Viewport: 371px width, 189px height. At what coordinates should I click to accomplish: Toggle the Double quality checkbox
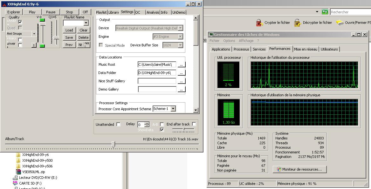coord(20,22)
